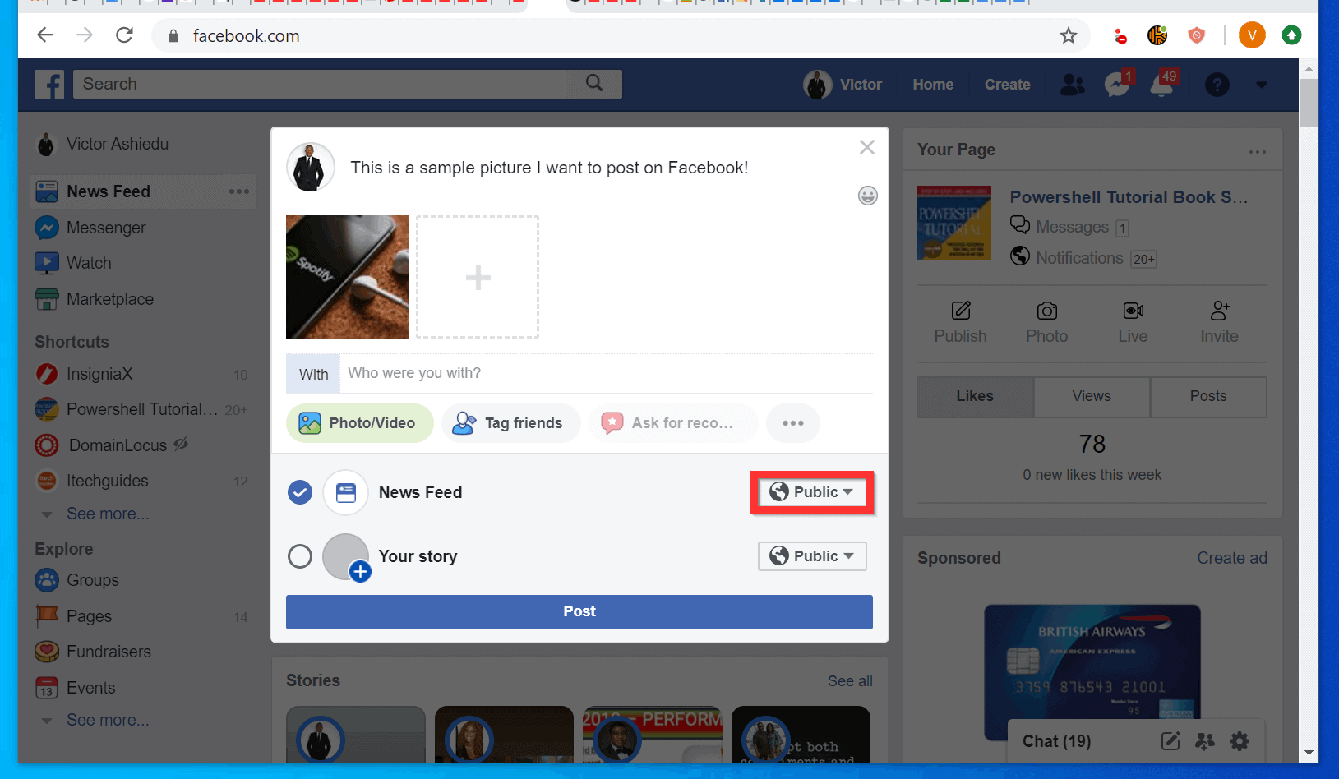Uncheck the News Feed sharing option
This screenshot has width=1339, height=779.
pos(300,492)
